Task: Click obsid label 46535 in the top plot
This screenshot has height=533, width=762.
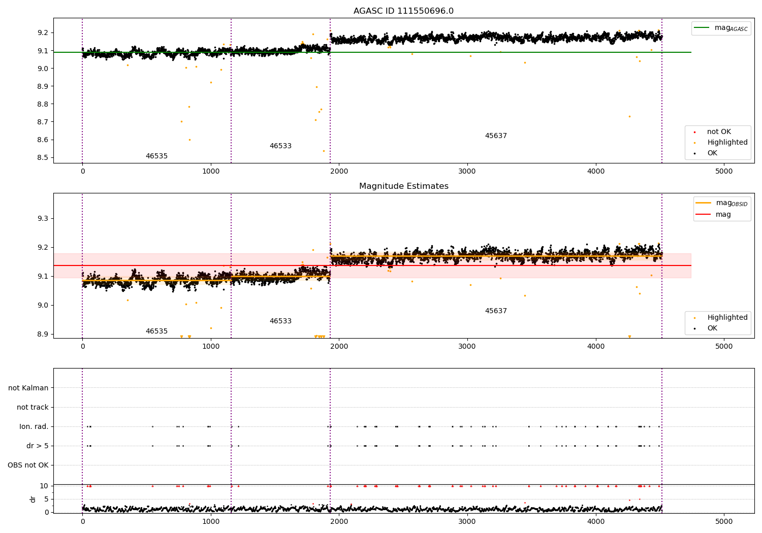Action: 156,156
